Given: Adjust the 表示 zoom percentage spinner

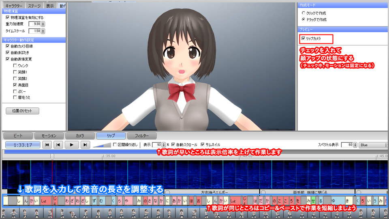Looking at the screenshot, I should pos(164,145).
